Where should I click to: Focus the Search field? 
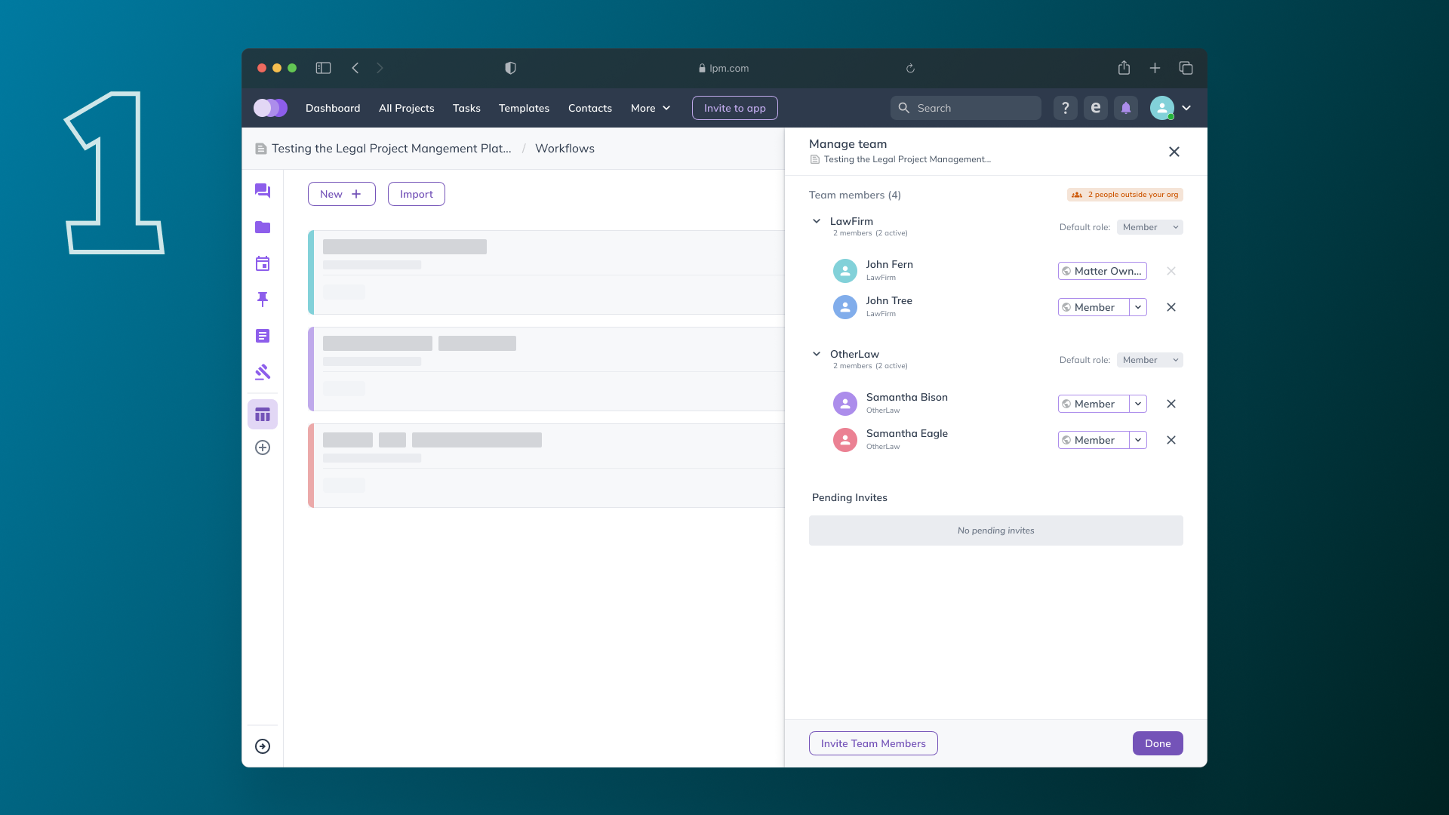click(966, 108)
